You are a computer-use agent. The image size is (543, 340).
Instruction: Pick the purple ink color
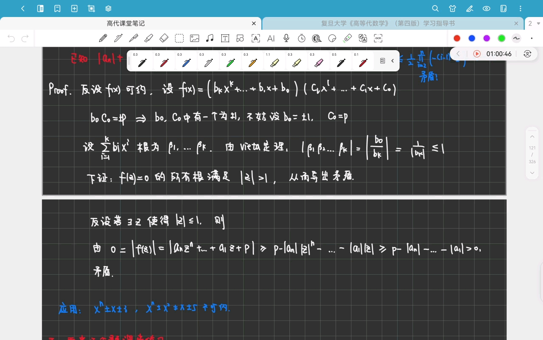tap(486, 38)
